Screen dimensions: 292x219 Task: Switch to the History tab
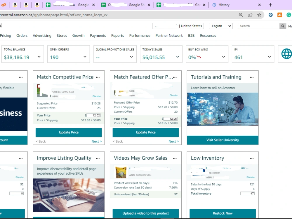click(224, 5)
